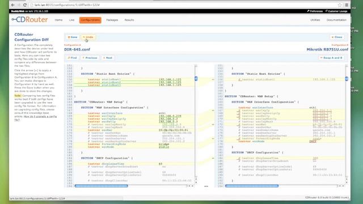Apply the merge arrow at dhcpLeaseTime line 184
The width and height of the screenshot is (363, 204).
point(213,158)
